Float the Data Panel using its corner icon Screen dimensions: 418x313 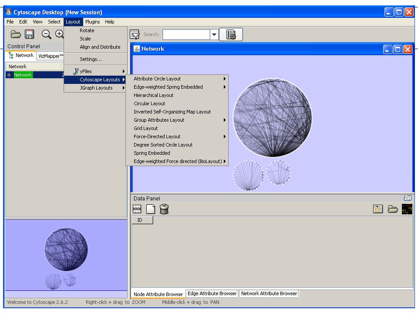[x=408, y=198]
